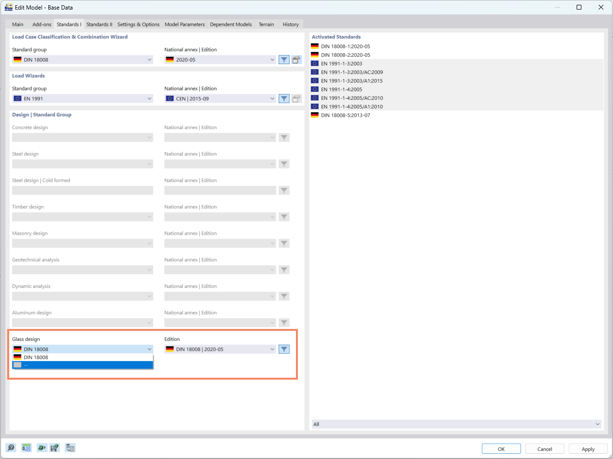Switch to the Add-ons tab
Image resolution: width=613 pixels, height=459 pixels.
(x=42, y=24)
